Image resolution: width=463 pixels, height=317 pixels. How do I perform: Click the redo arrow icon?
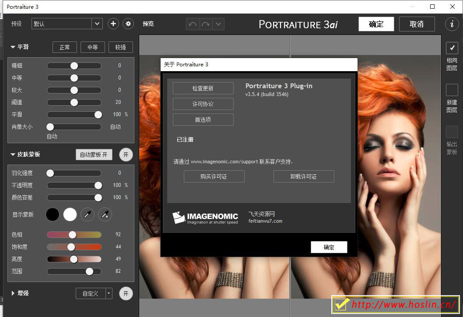(206, 24)
